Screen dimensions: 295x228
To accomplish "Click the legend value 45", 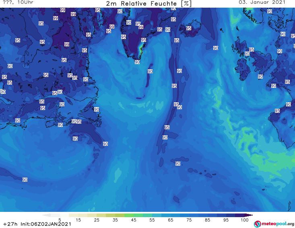I will pyautogui.click(x=133, y=220).
